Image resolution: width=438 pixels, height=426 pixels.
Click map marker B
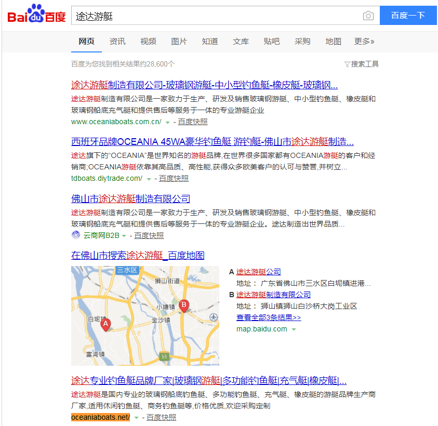pos(184,306)
